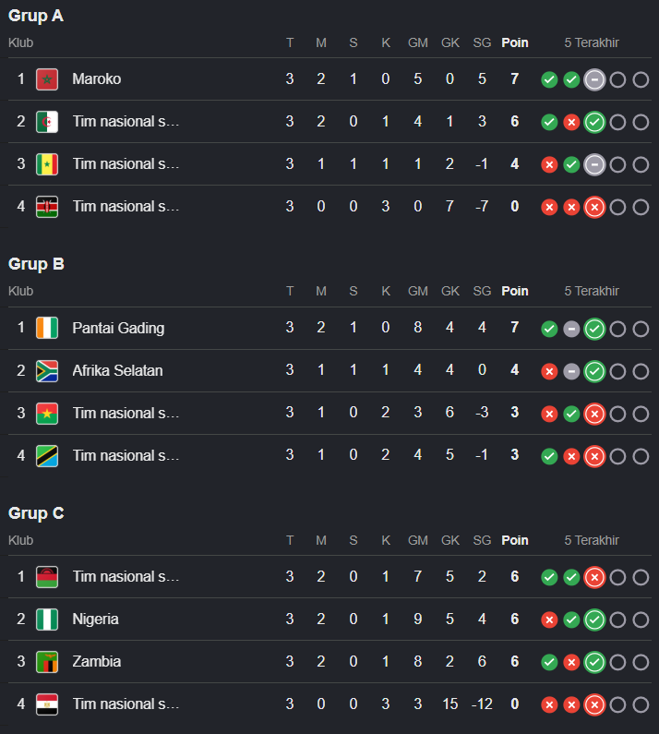Click the Poin column header in Grup B
Viewport: 659px width, 734px height.
point(515,291)
